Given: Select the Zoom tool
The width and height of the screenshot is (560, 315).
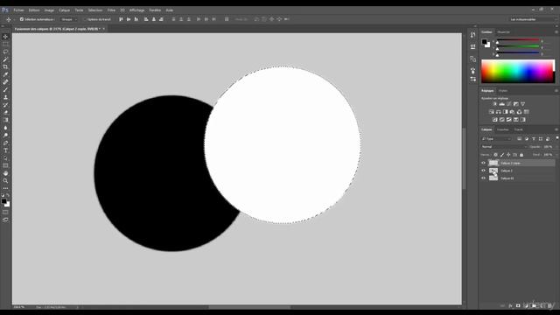Looking at the screenshot, I should pyautogui.click(x=5, y=181).
